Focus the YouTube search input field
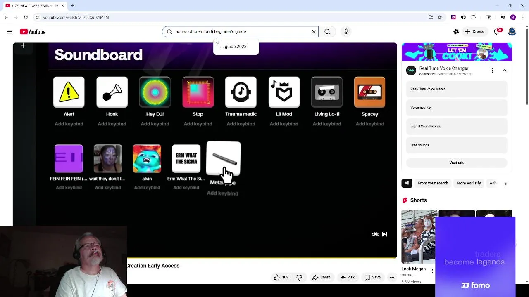 [x=241, y=31]
